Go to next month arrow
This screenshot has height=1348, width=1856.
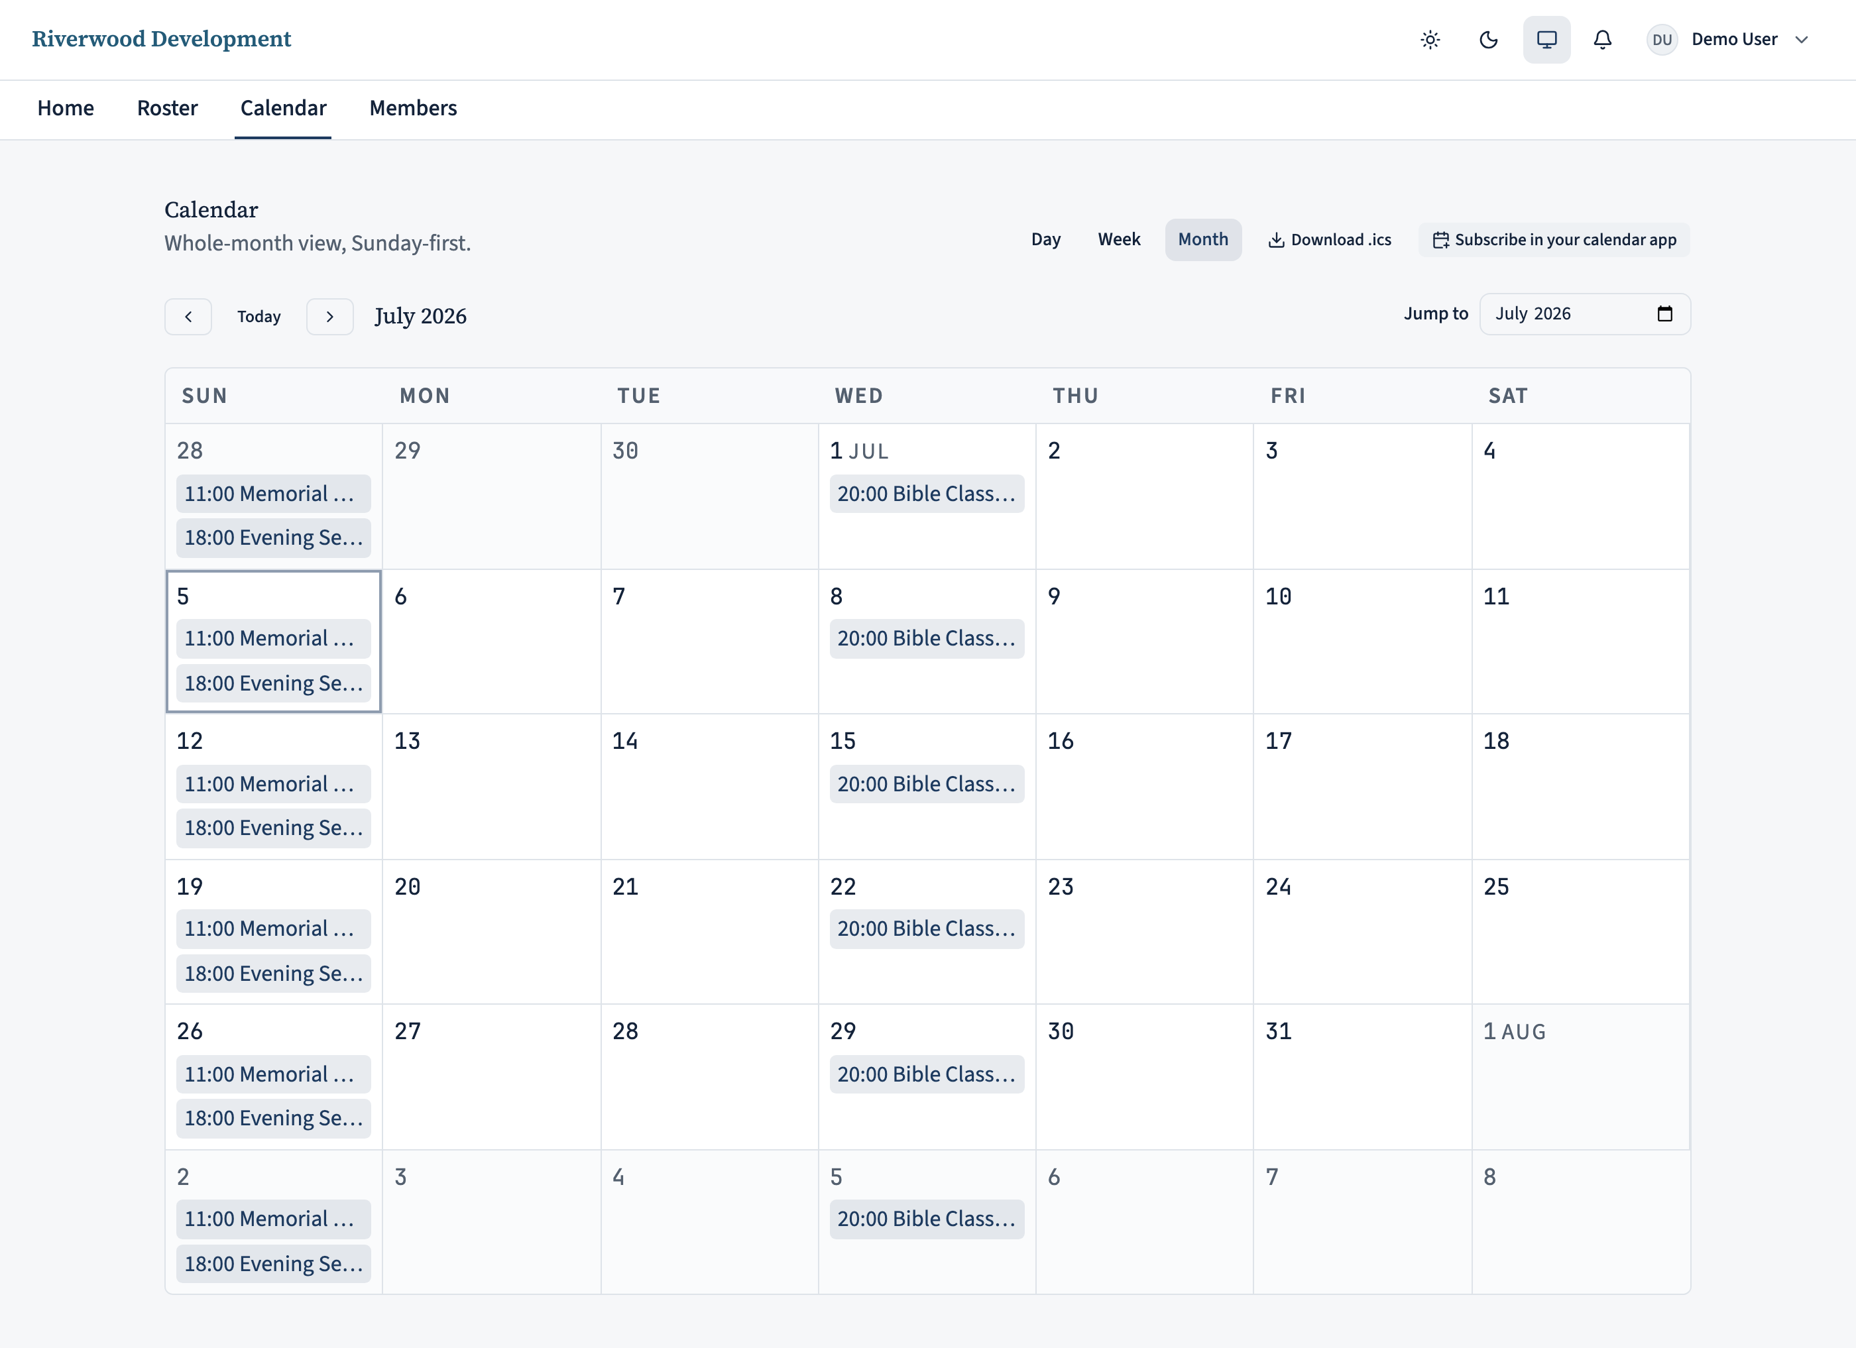point(330,317)
